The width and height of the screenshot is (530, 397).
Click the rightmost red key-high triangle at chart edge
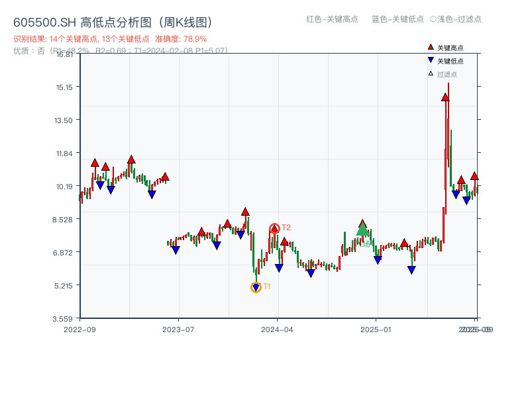point(474,176)
